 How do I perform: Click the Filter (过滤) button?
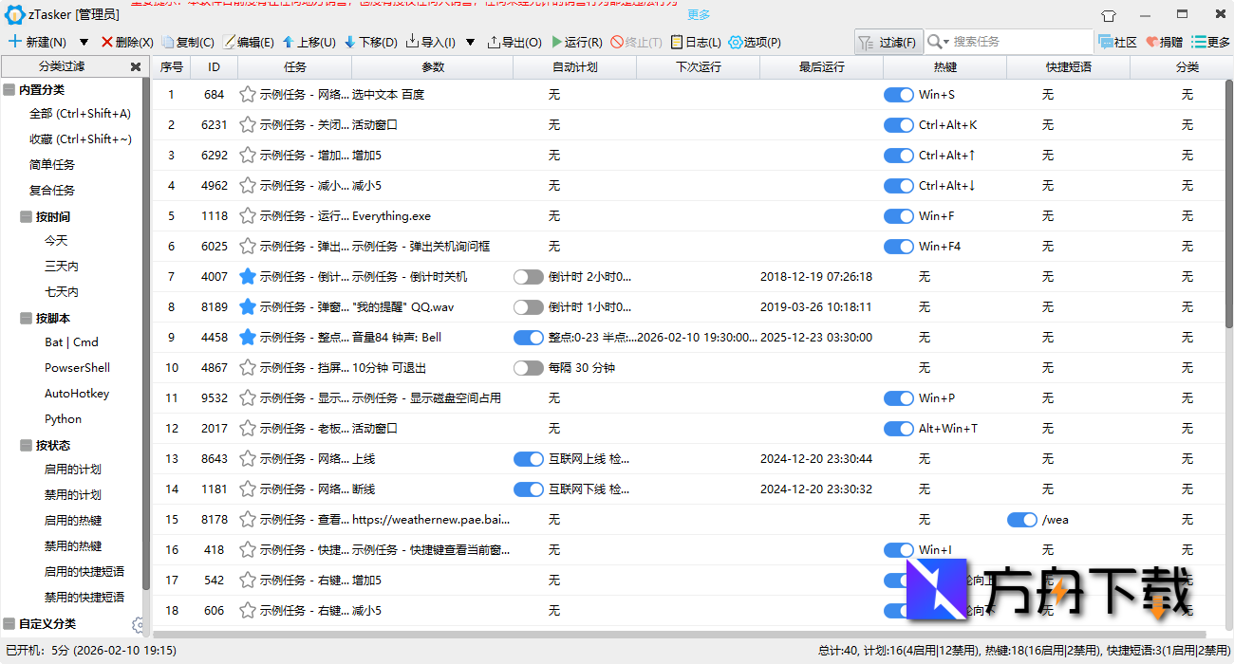[x=888, y=42]
